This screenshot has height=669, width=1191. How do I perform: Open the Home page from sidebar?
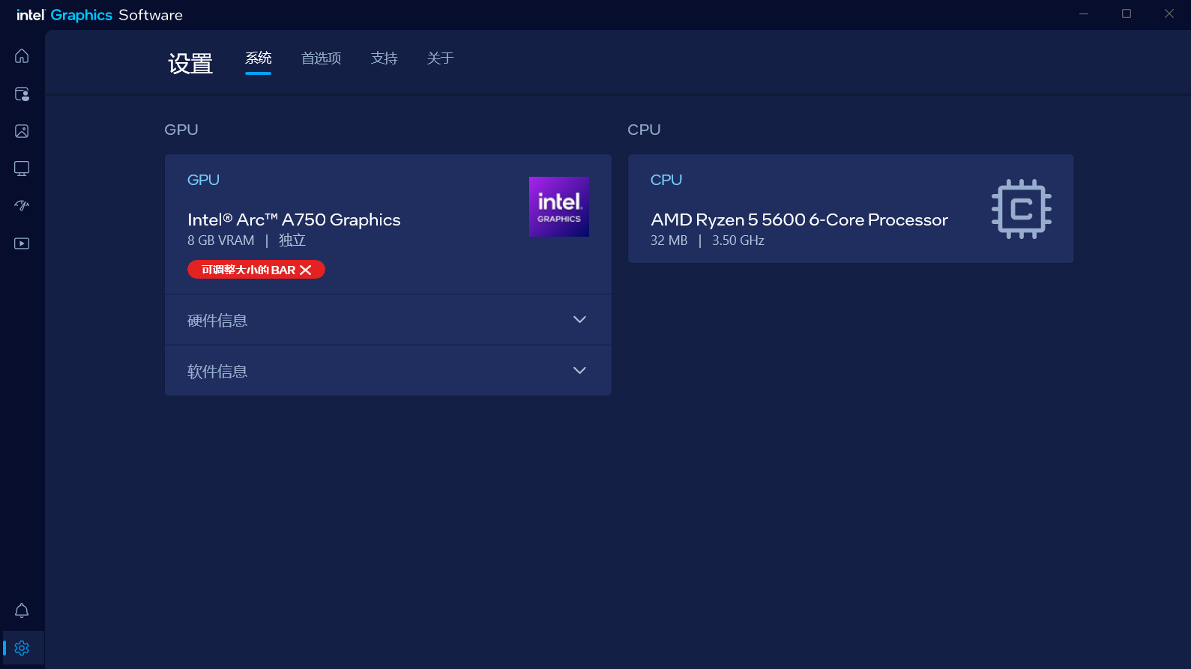[22, 56]
